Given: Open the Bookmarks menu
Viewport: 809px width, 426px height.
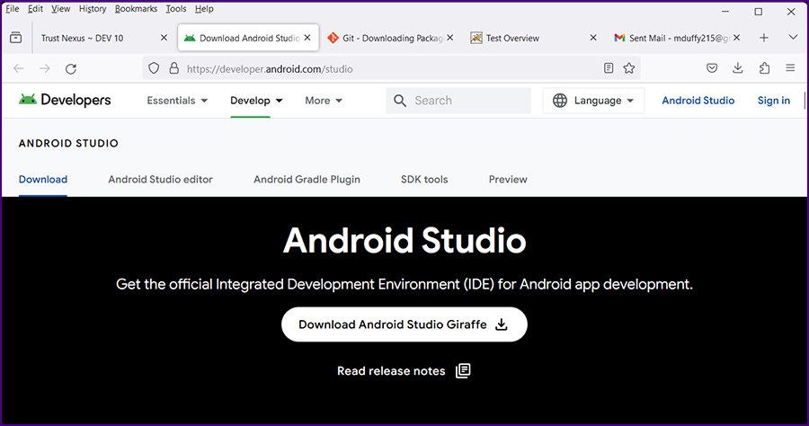Looking at the screenshot, I should pyautogui.click(x=136, y=9).
